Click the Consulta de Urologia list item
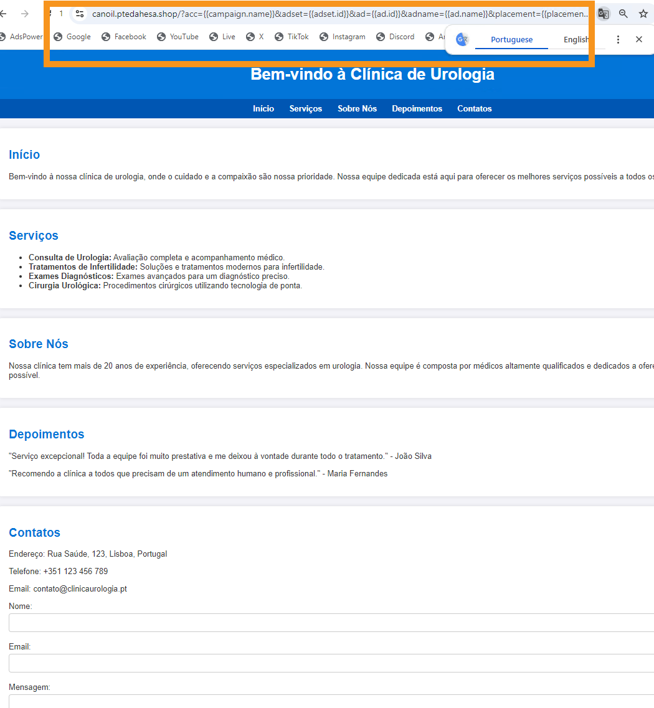 click(x=157, y=257)
